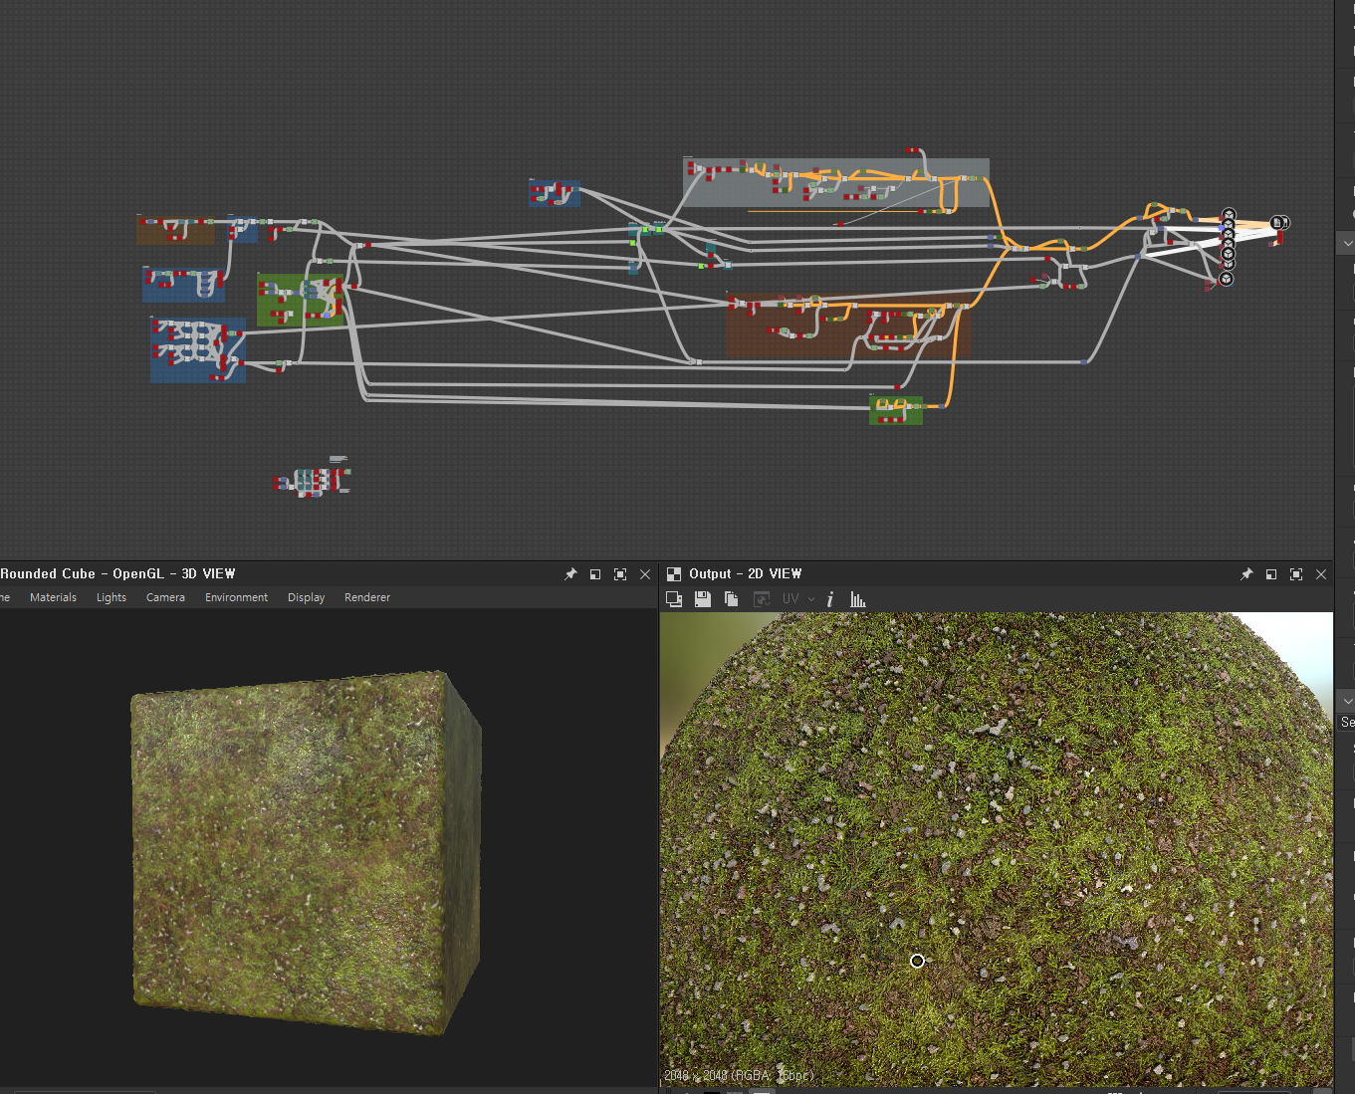This screenshot has width=1355, height=1094.
Task: Click the checker icon beside Output title
Action: tap(674, 574)
